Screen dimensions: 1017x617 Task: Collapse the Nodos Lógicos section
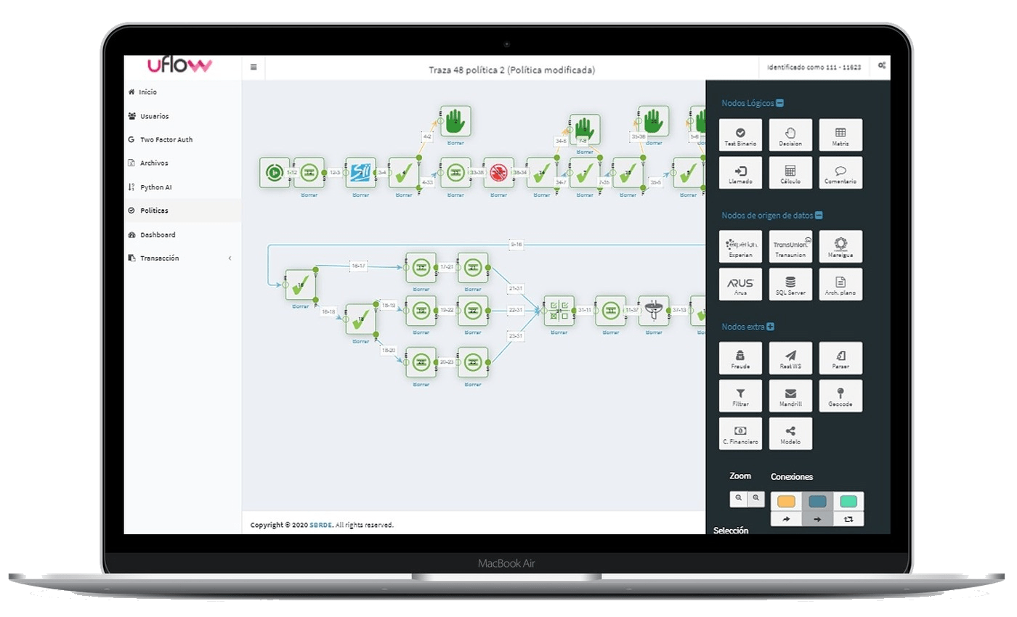779,102
